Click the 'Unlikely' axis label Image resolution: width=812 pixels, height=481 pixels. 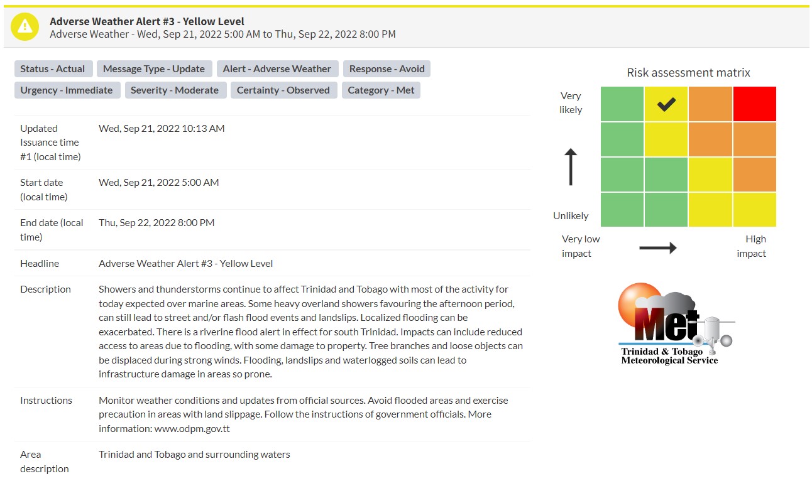click(571, 215)
